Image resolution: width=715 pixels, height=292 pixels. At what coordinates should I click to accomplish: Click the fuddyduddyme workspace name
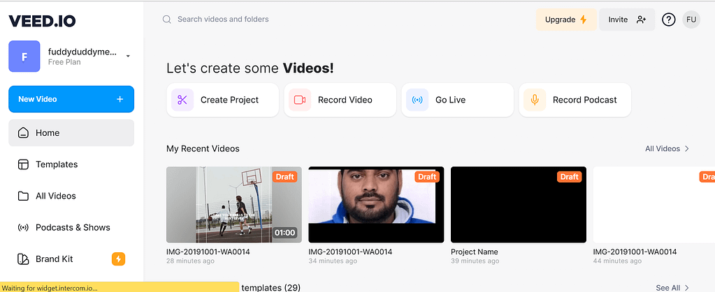82,52
